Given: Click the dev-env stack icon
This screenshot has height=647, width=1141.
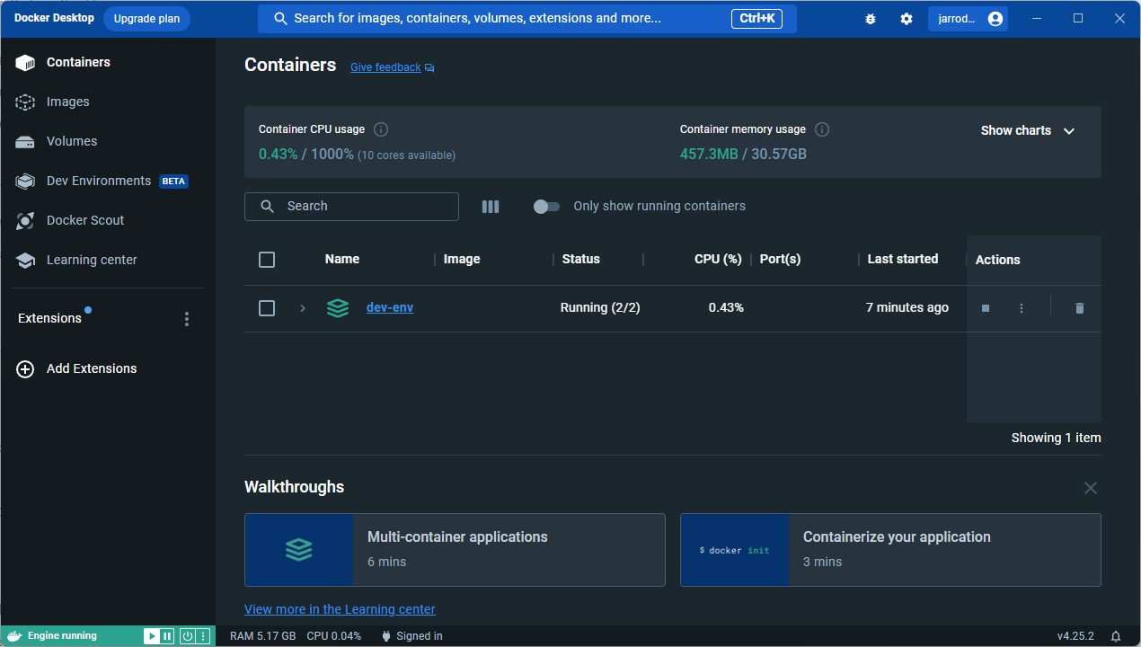Looking at the screenshot, I should pos(338,308).
